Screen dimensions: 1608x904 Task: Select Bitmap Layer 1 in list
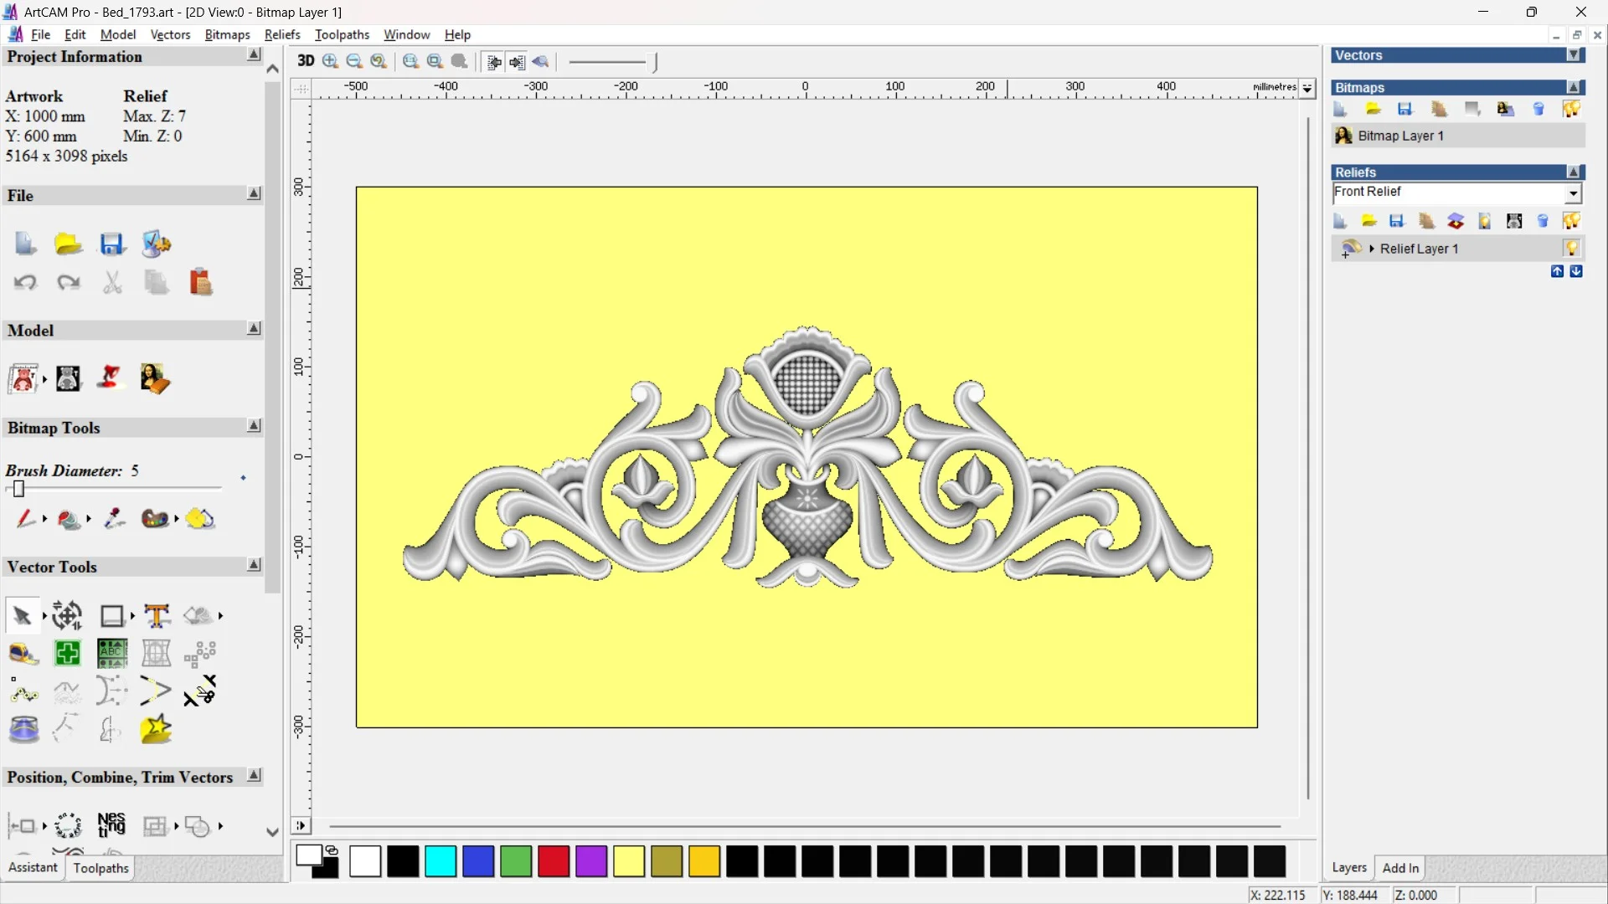pyautogui.click(x=1400, y=136)
